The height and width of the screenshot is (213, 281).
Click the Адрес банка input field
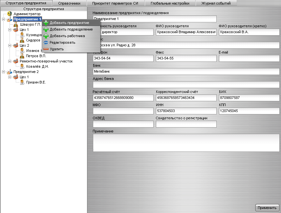[186, 84]
